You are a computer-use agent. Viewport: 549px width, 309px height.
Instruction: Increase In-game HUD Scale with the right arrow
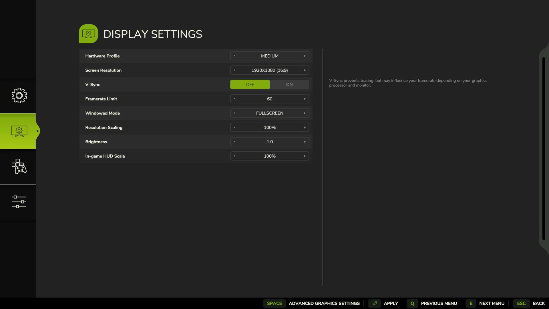pos(305,156)
